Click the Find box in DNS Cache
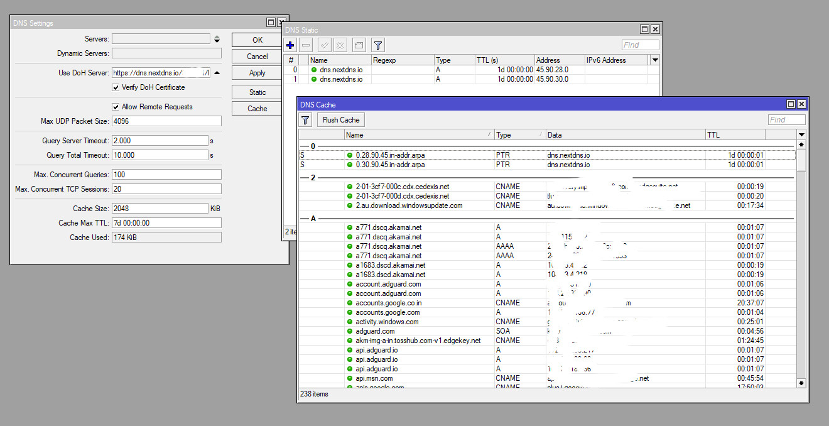829x426 pixels. (787, 120)
